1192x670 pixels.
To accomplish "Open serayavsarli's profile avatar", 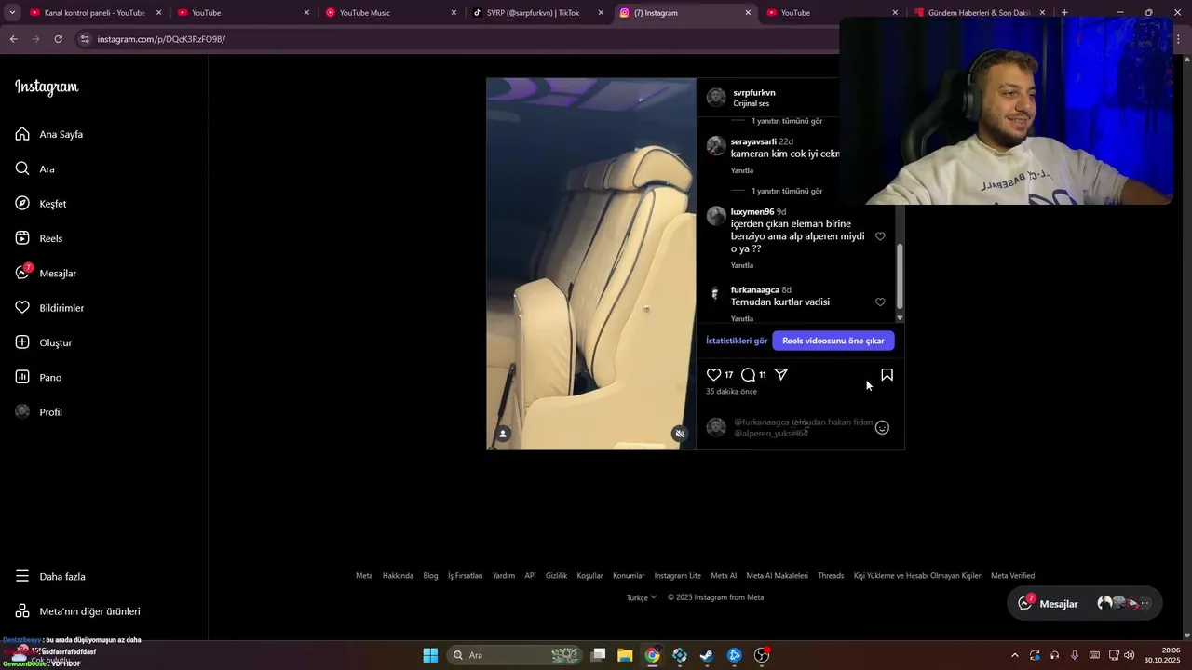I will (x=716, y=146).
